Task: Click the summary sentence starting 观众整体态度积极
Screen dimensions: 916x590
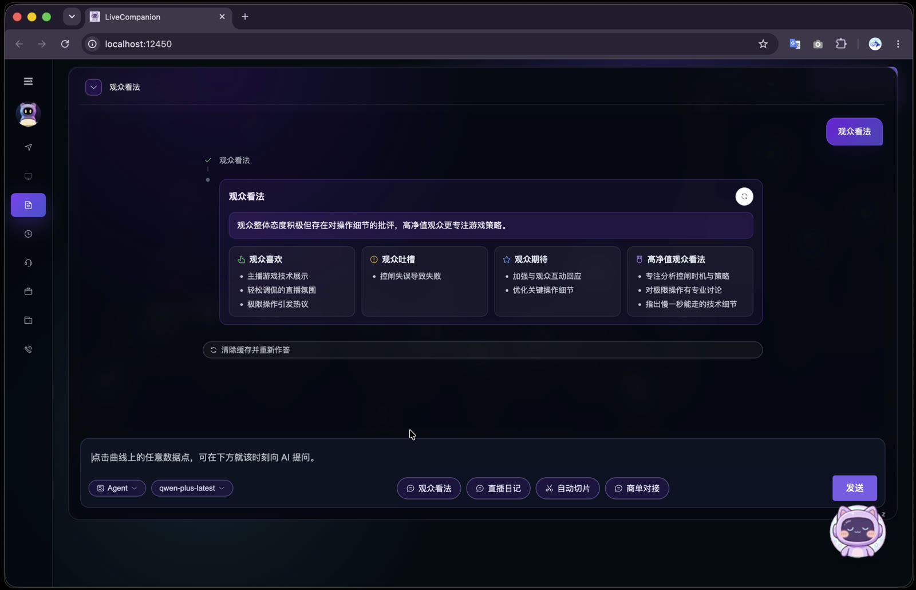Action: [x=373, y=226]
